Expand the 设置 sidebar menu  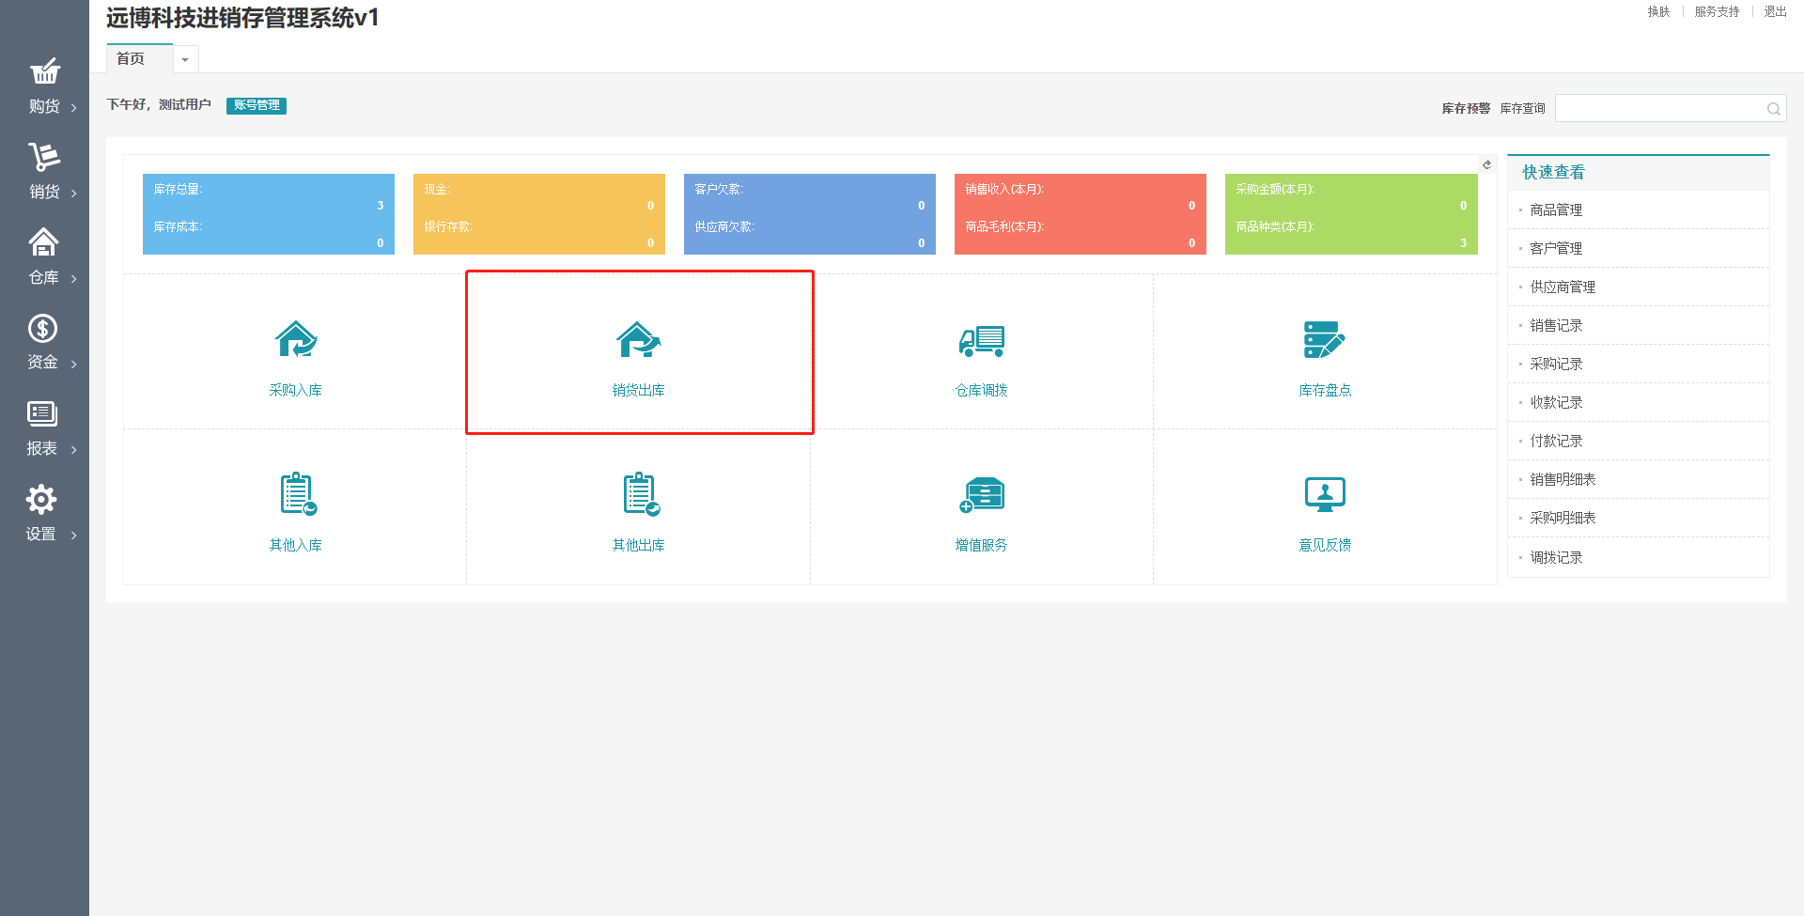[44, 514]
